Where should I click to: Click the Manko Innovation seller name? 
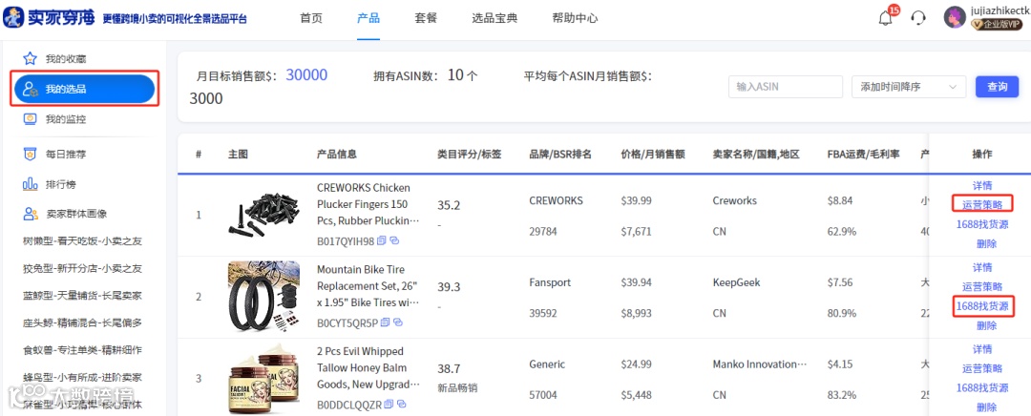point(760,364)
